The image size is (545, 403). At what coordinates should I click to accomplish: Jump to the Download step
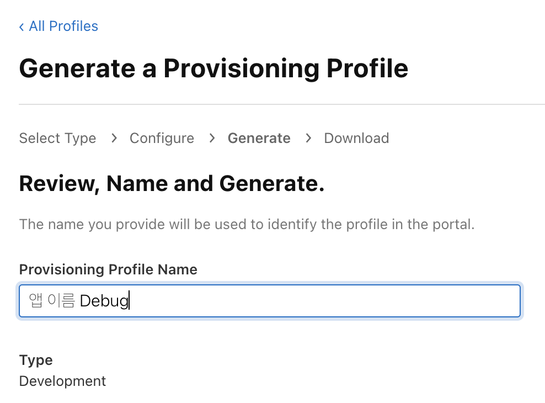coord(356,138)
